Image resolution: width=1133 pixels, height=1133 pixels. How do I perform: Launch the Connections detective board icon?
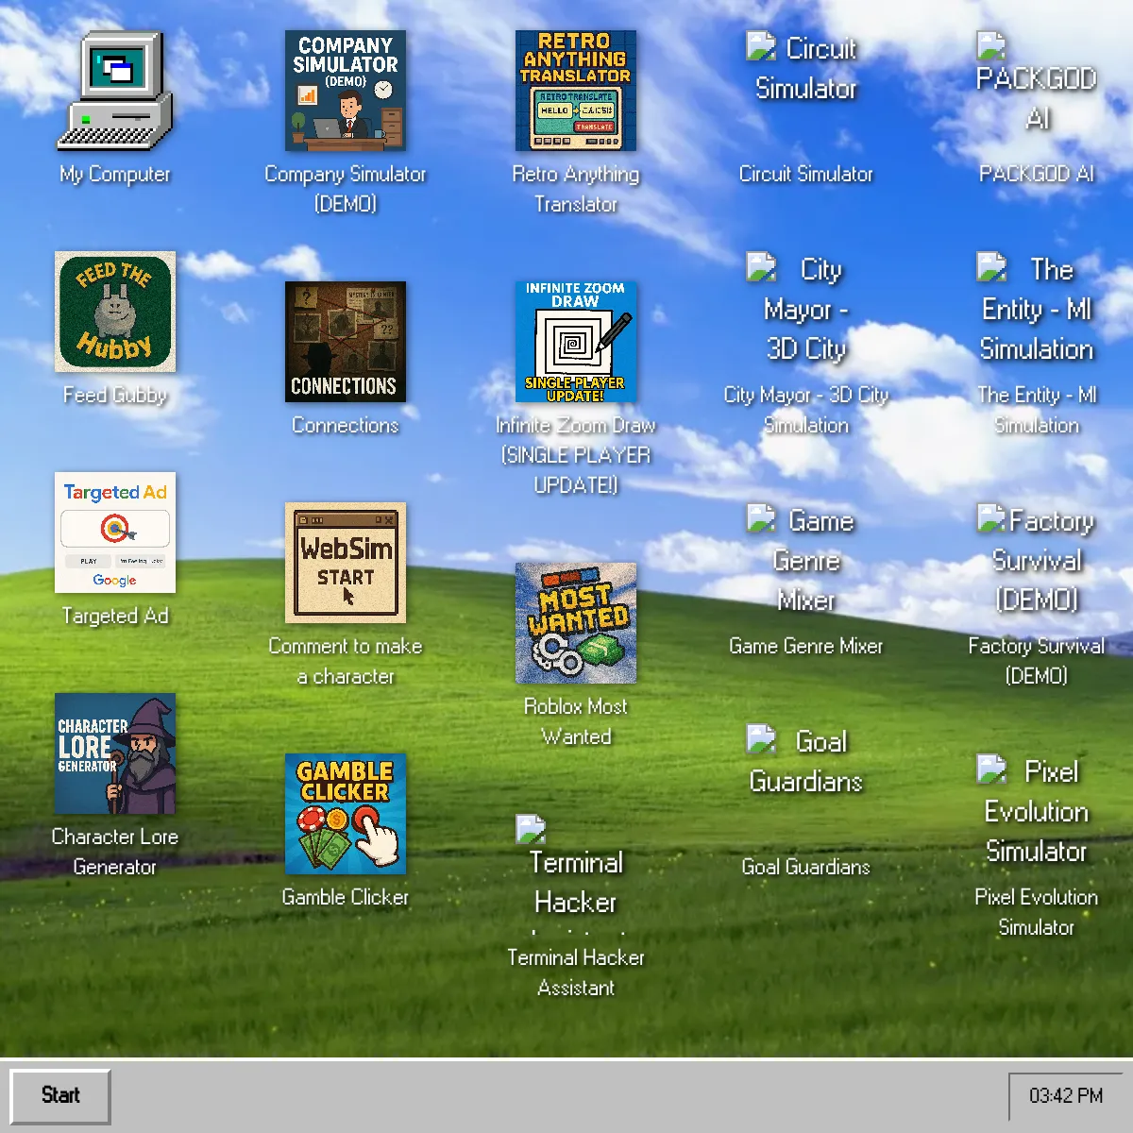[346, 342]
